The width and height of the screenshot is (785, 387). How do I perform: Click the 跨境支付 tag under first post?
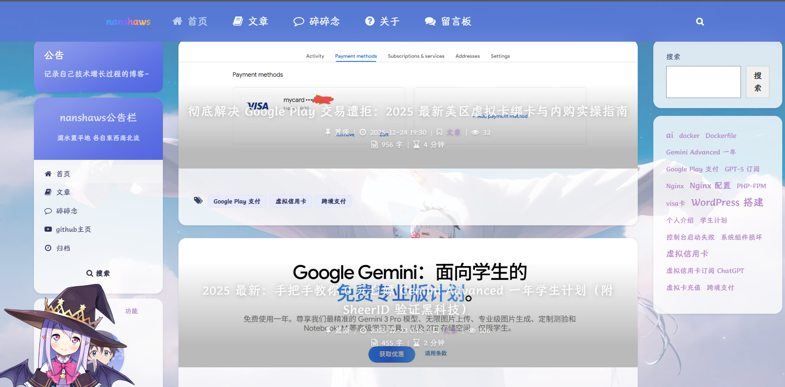pyautogui.click(x=333, y=202)
